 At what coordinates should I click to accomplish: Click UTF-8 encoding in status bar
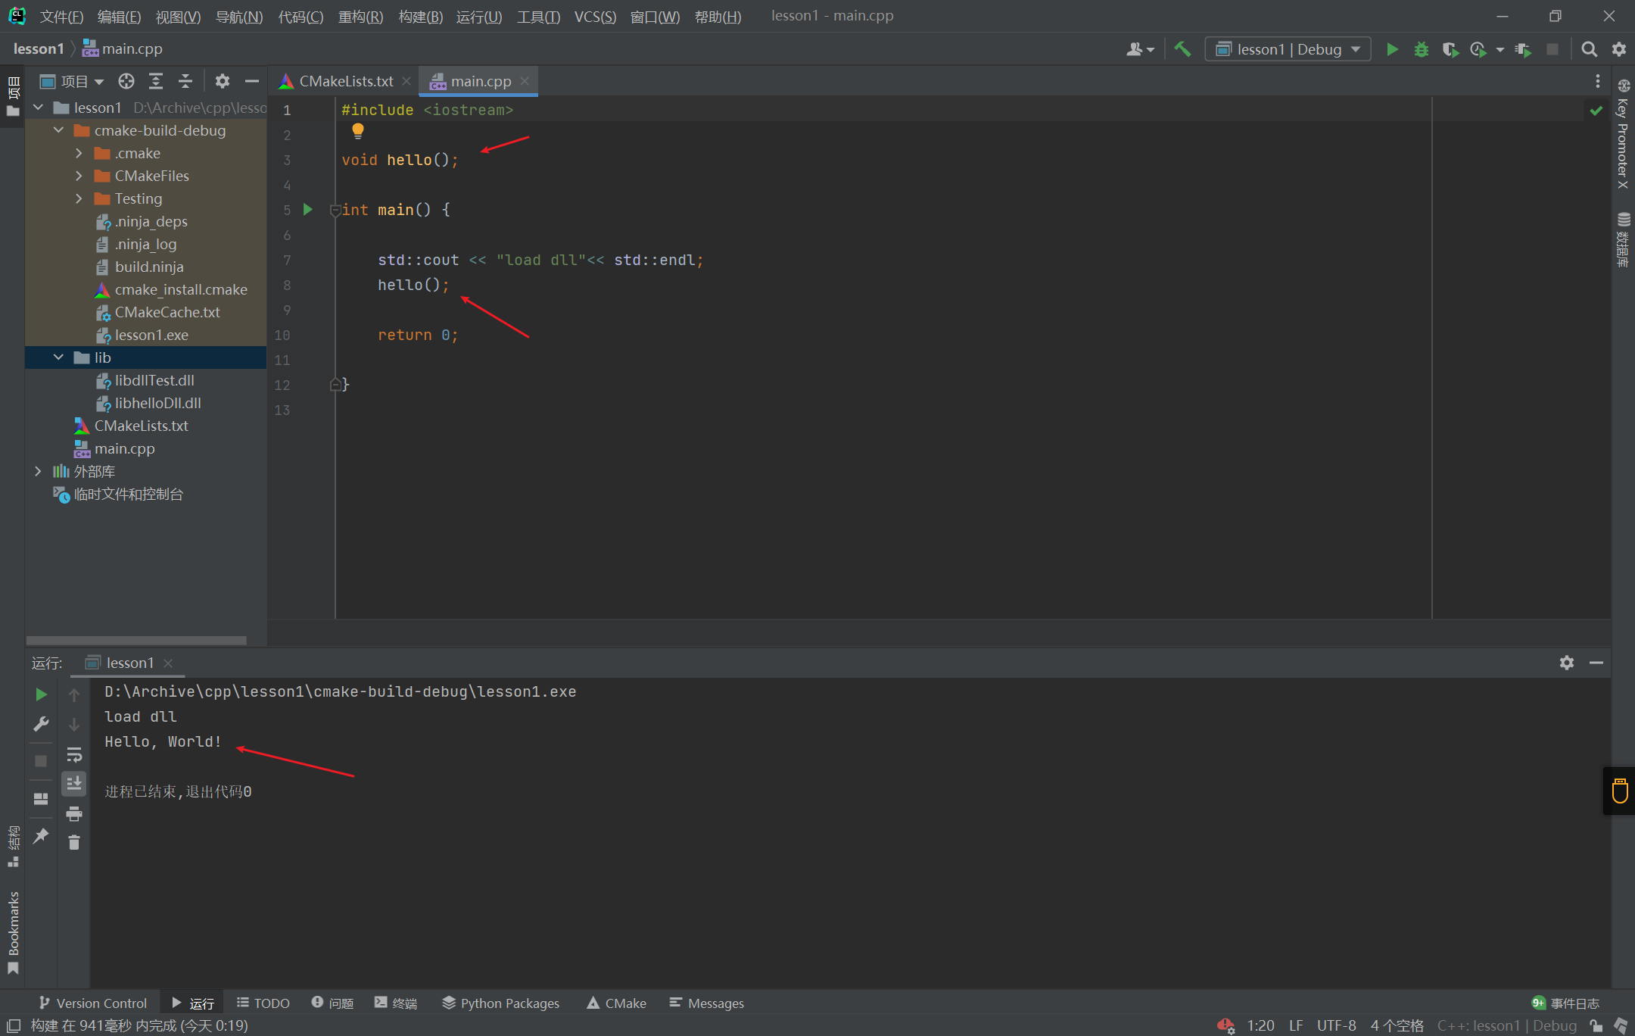1336,1025
